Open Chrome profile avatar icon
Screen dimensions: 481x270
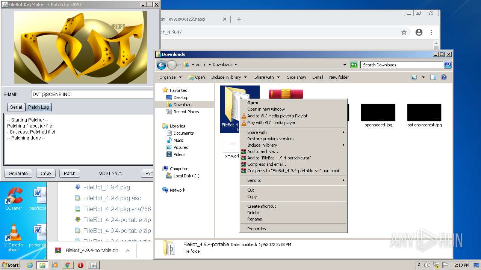(419, 32)
